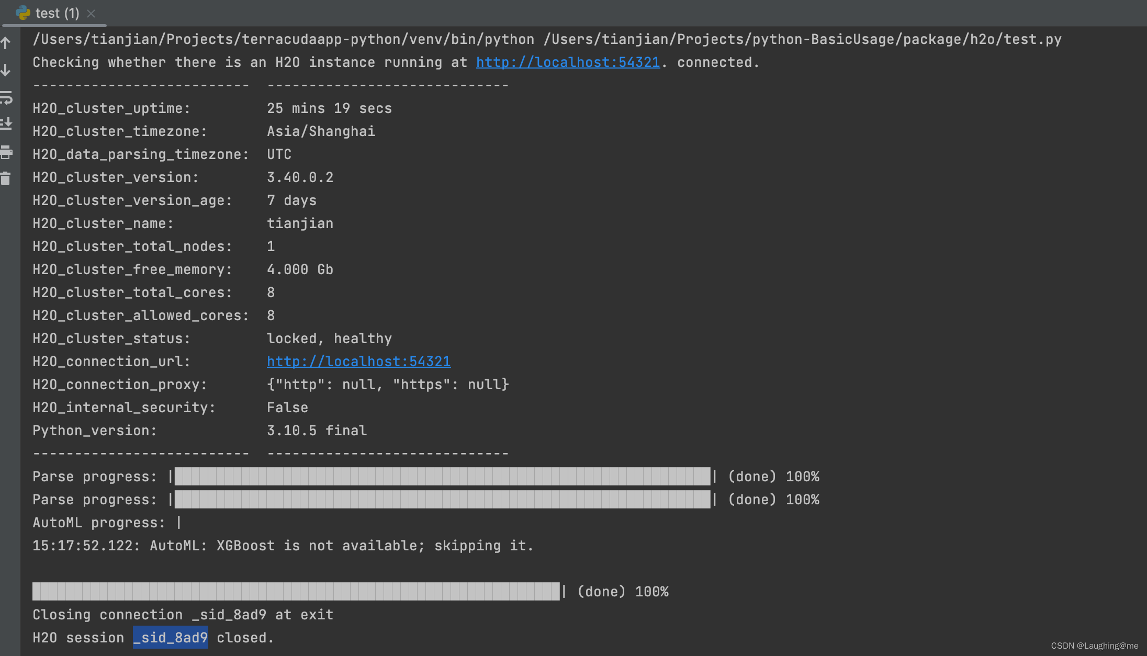Click the Closing connection _sid_8ad9 line
The height and width of the screenshot is (656, 1147).
183,615
